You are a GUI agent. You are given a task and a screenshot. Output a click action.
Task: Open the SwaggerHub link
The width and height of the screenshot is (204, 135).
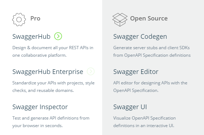tap(31, 37)
